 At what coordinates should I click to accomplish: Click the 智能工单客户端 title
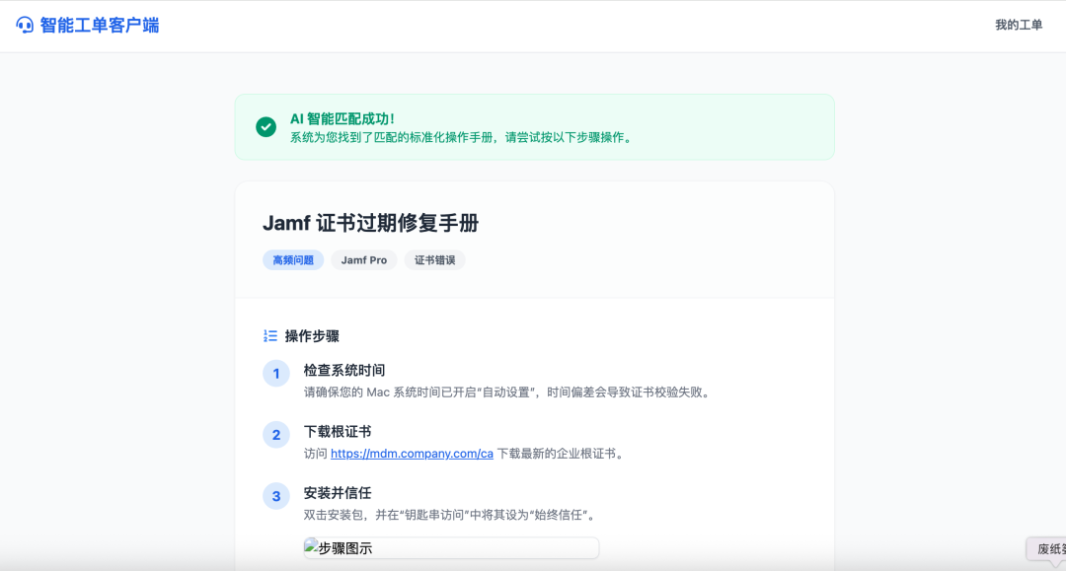pos(100,25)
